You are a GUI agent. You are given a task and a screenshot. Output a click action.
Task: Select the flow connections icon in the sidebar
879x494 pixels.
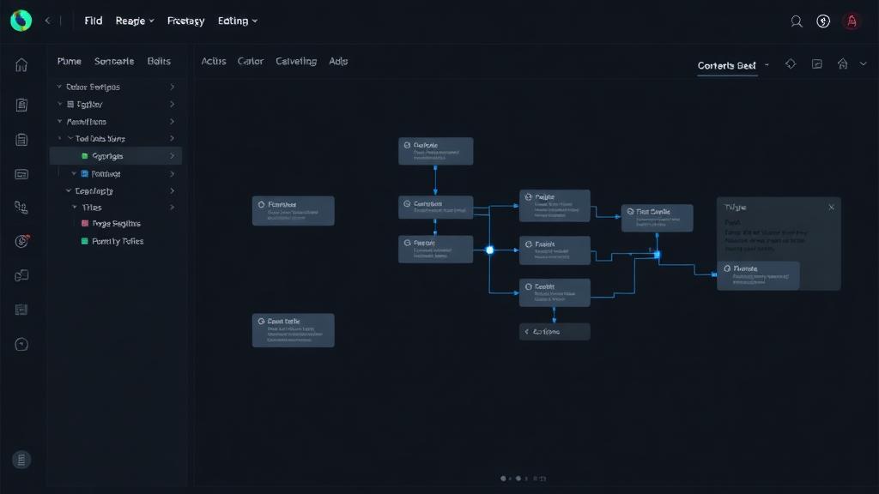pos(21,207)
